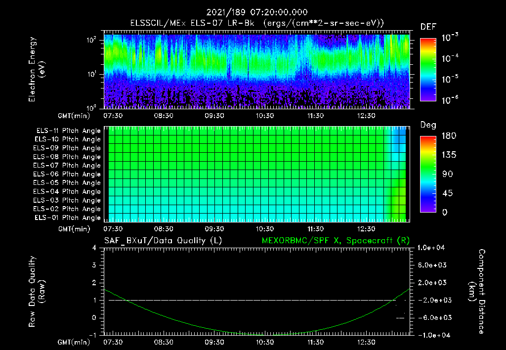Click the "Deg" color bar label

428,125
